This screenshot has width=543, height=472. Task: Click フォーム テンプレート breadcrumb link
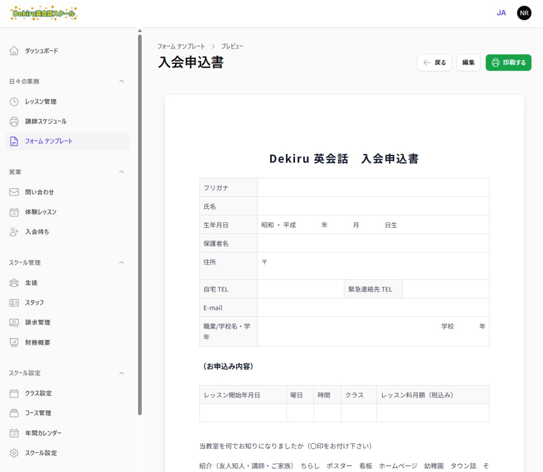point(181,46)
